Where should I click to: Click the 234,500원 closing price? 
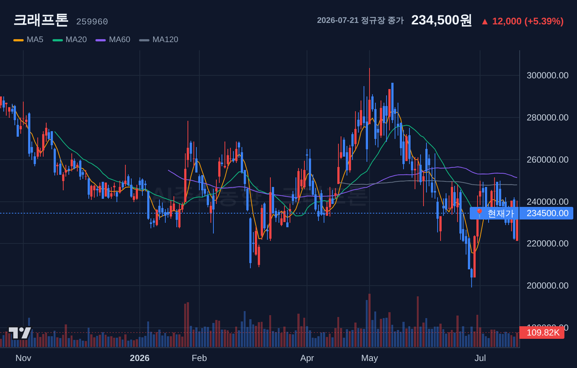pyautogui.click(x=441, y=20)
